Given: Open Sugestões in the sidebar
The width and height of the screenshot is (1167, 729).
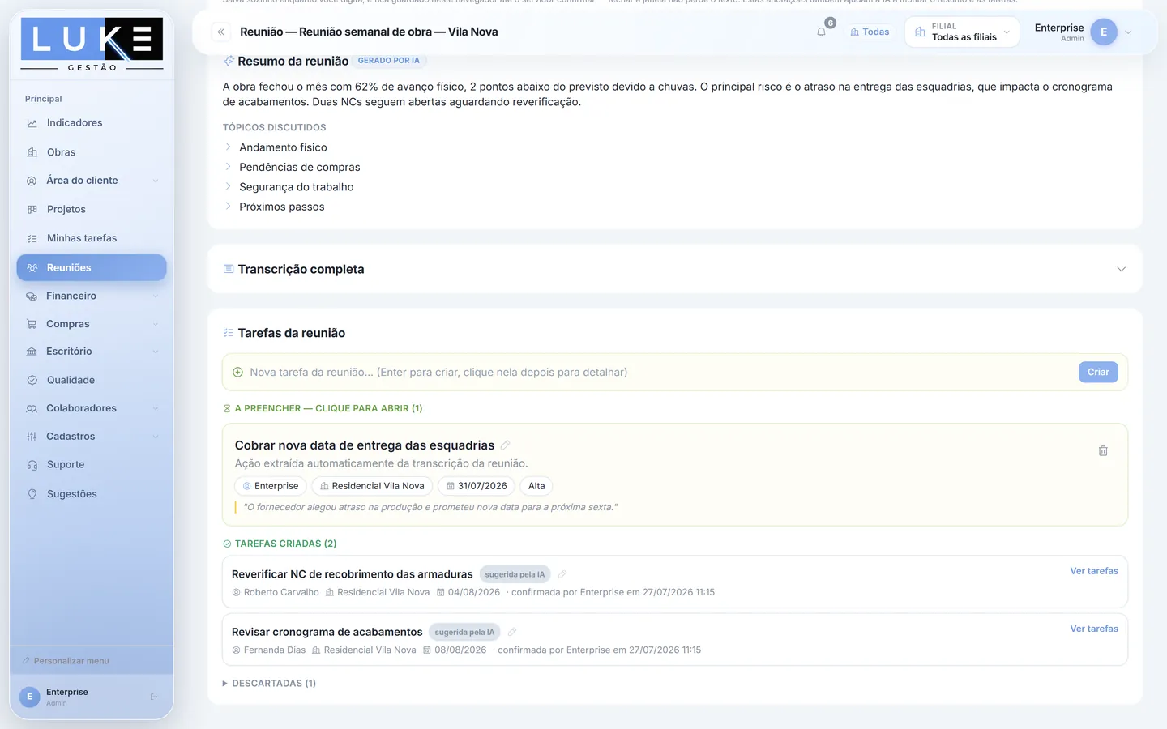Looking at the screenshot, I should 92,494.
